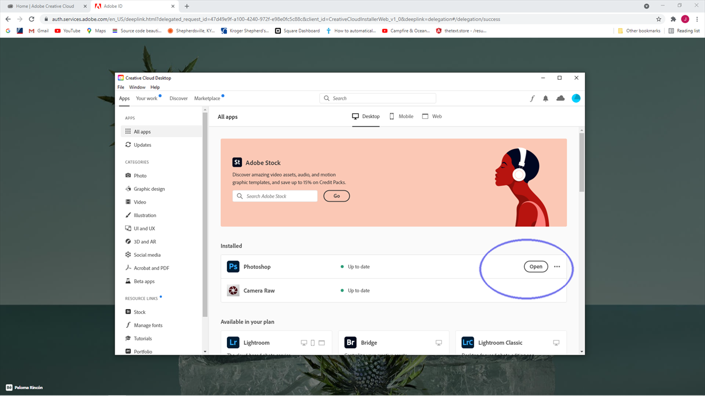Reload the page in Chrome
The width and height of the screenshot is (705, 396).
(x=31, y=19)
